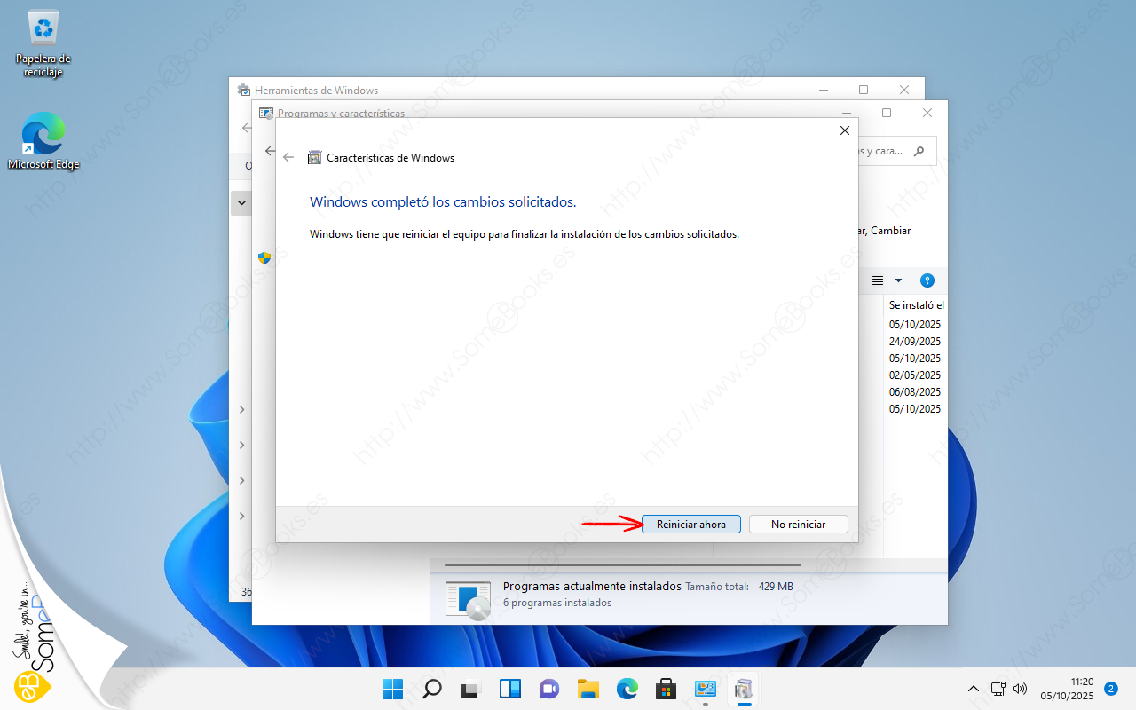Click the Reiniciar ahora button
The width and height of the screenshot is (1136, 710).
[x=690, y=525]
